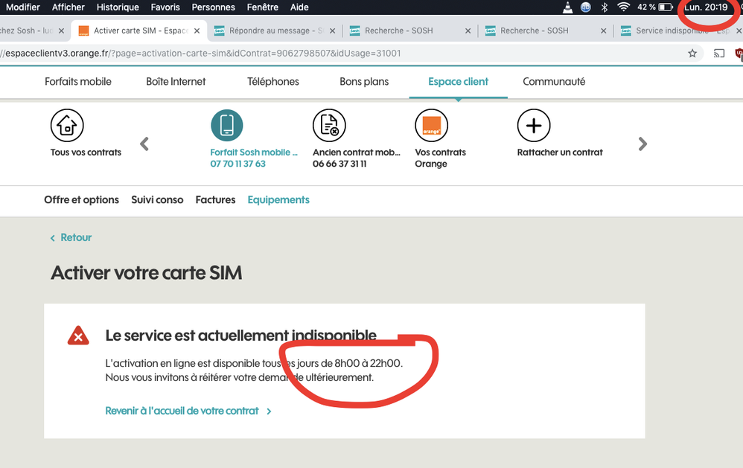
Task: Bookmark page with the star icon
Action: [692, 54]
